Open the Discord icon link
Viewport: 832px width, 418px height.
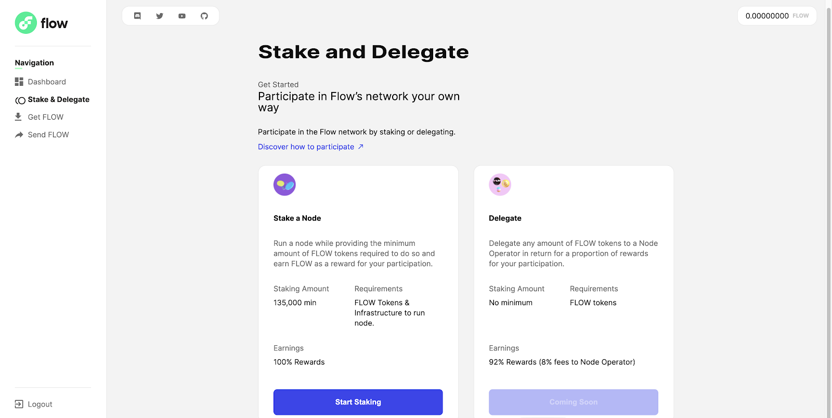pyautogui.click(x=137, y=16)
